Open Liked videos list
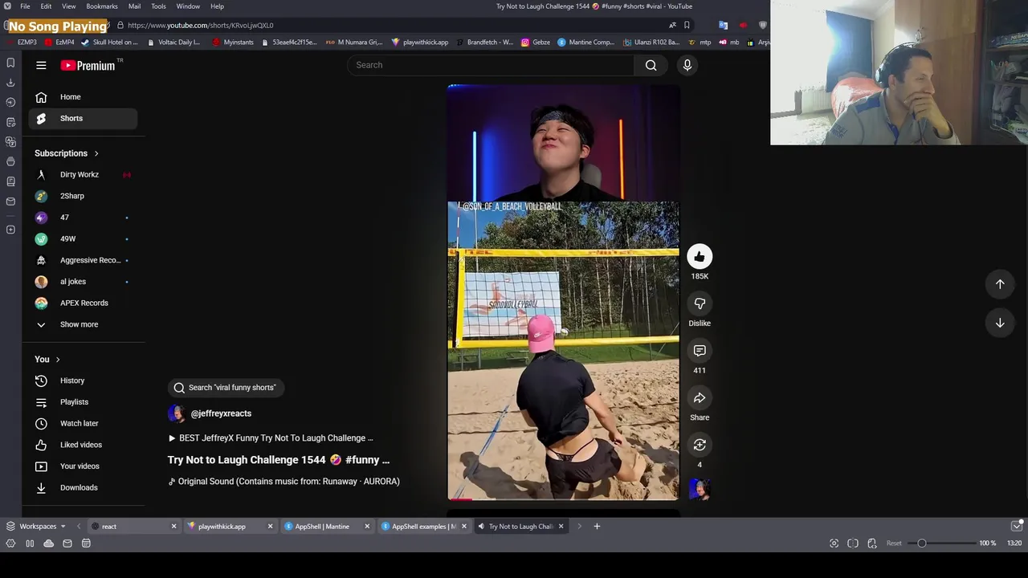Image resolution: width=1028 pixels, height=578 pixels. (x=84, y=445)
